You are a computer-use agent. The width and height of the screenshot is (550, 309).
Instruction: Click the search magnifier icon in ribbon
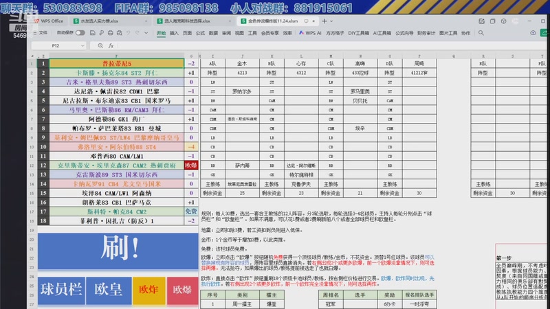point(481,33)
